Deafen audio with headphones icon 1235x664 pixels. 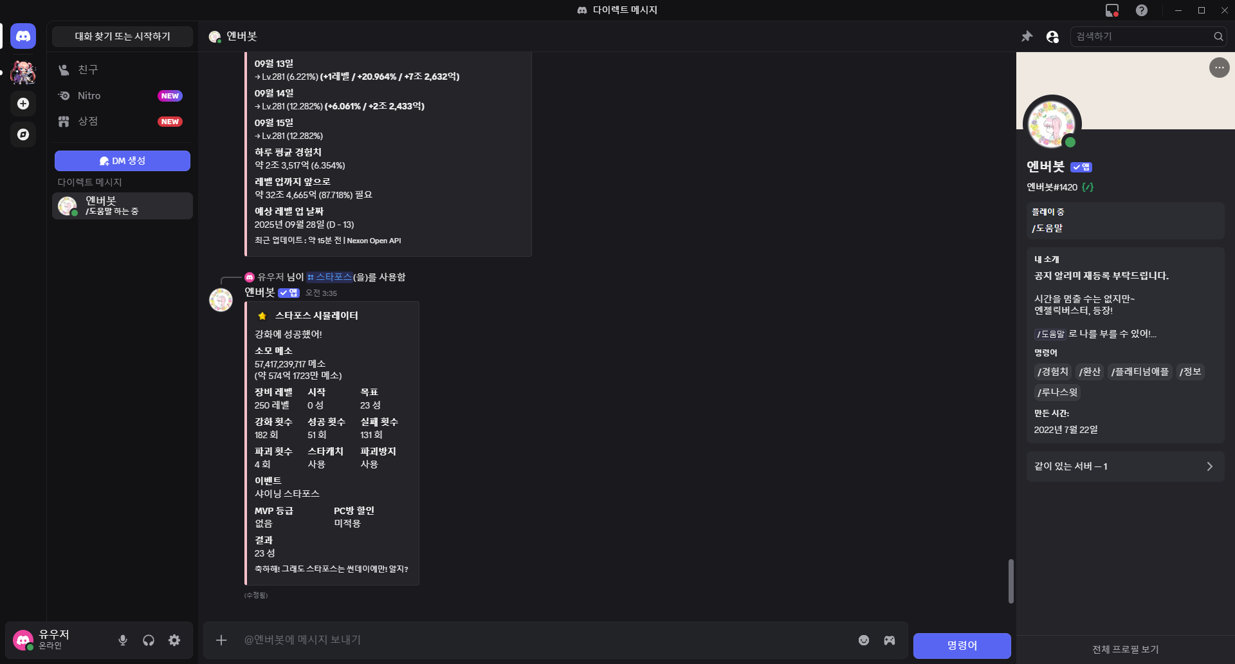(x=149, y=640)
